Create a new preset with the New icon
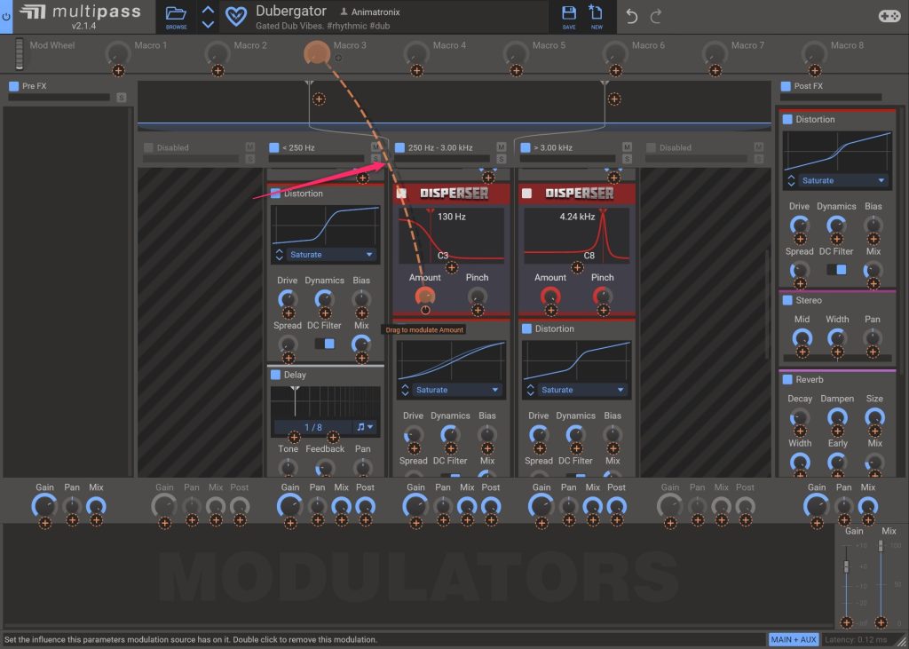 click(x=597, y=16)
